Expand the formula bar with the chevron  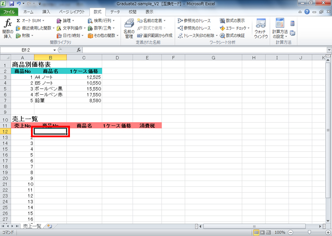coord(329,50)
